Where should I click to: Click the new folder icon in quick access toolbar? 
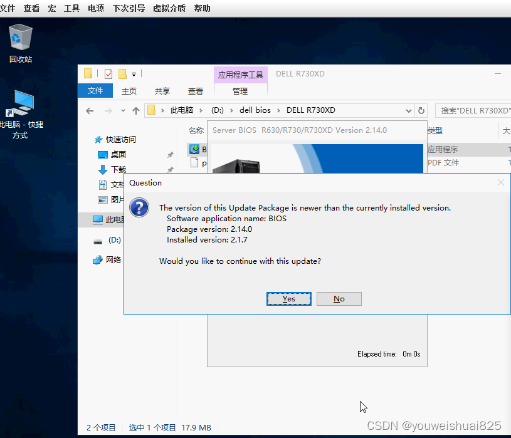point(122,74)
